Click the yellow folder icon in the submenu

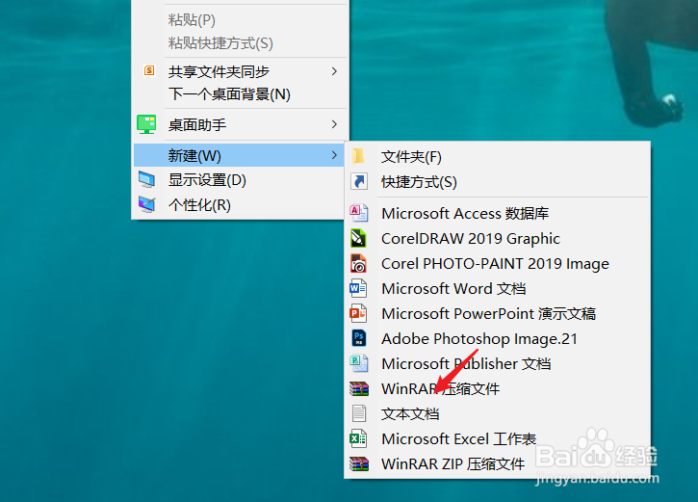click(x=359, y=156)
